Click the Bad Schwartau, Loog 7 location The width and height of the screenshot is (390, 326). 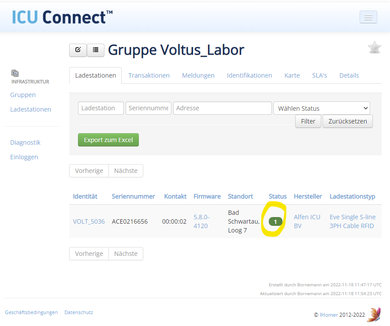pyautogui.click(x=244, y=221)
